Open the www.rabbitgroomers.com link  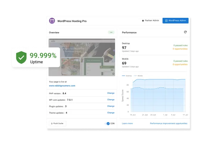[62, 86]
